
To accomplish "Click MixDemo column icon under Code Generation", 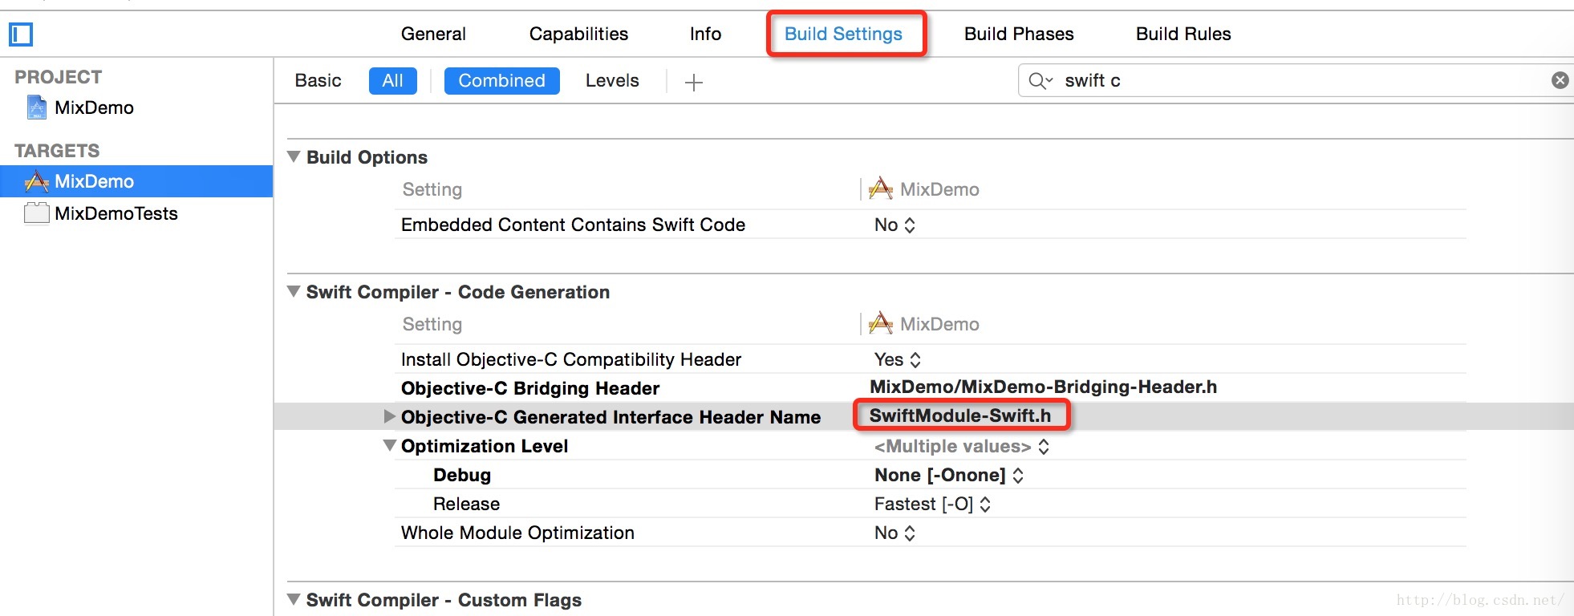I will point(881,324).
